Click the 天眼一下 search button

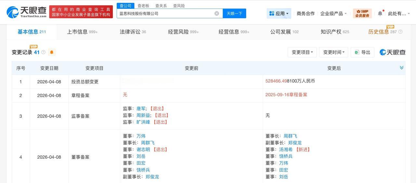pos(234,13)
